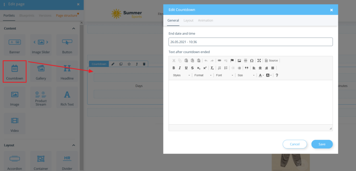This screenshot has width=356, height=171.
Task: Open the special character (Omega) picker
Action: [x=252, y=60]
